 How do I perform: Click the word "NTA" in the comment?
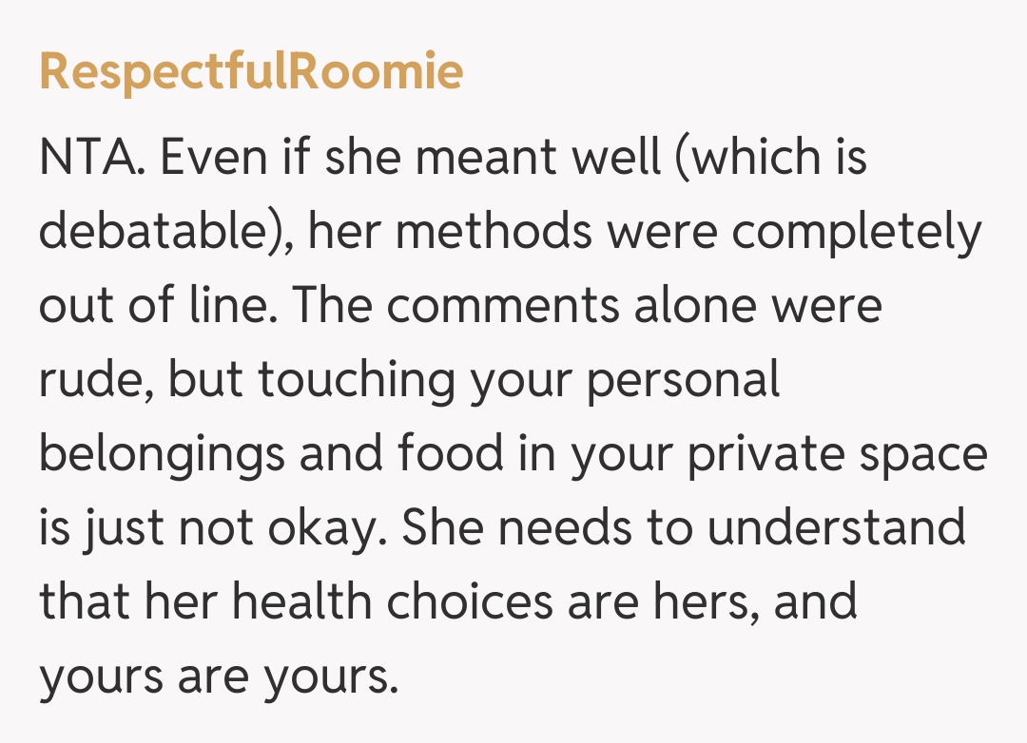point(90,158)
